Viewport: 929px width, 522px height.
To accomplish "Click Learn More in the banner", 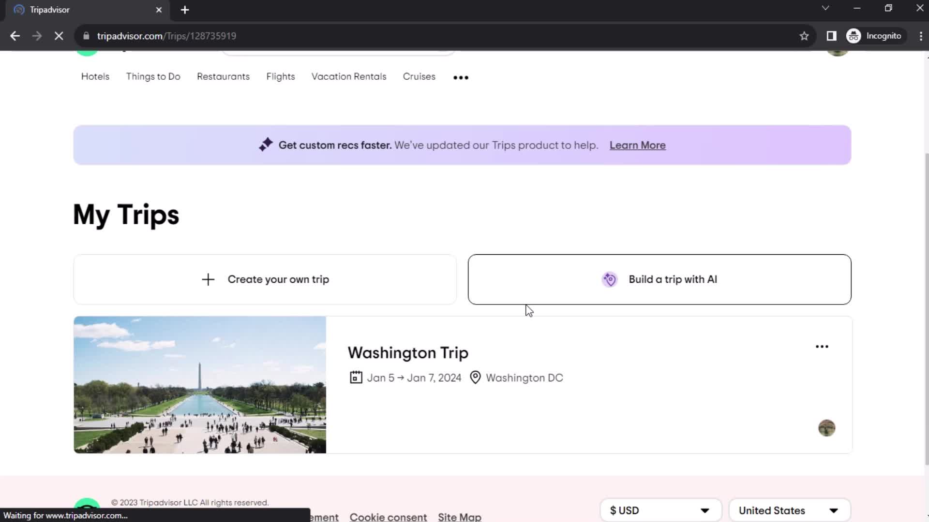I will click(637, 145).
